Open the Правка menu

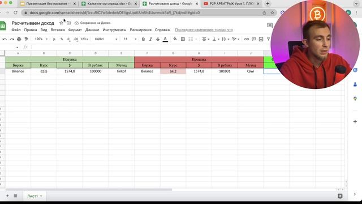31,30
